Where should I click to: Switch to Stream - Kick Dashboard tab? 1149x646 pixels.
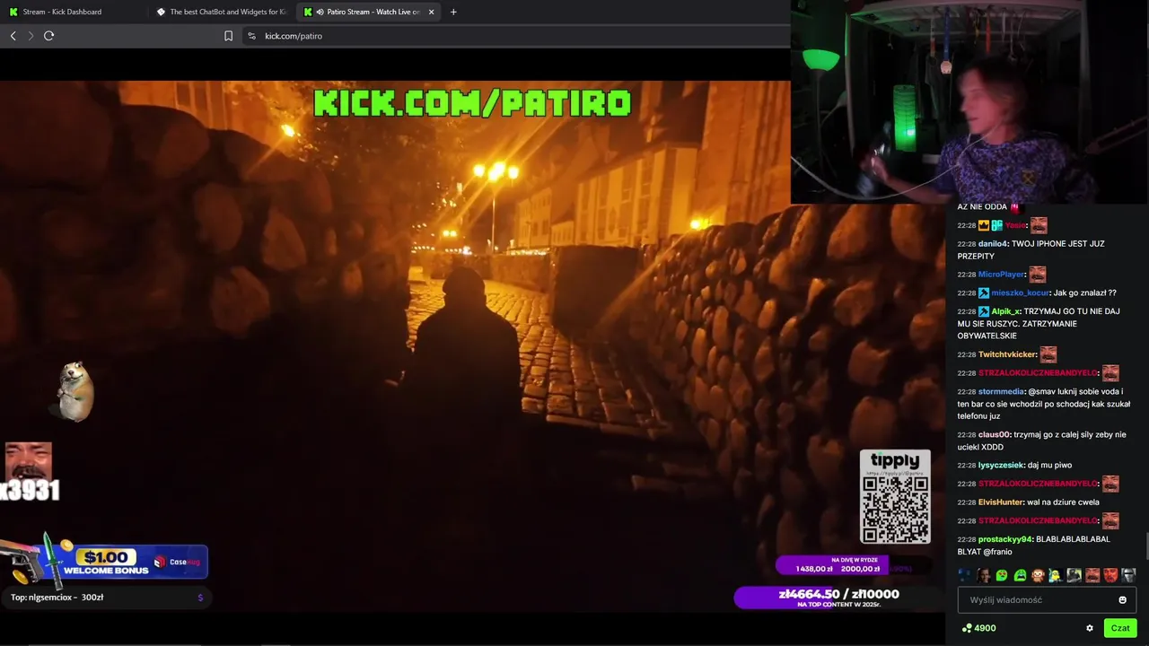pyautogui.click(x=74, y=12)
